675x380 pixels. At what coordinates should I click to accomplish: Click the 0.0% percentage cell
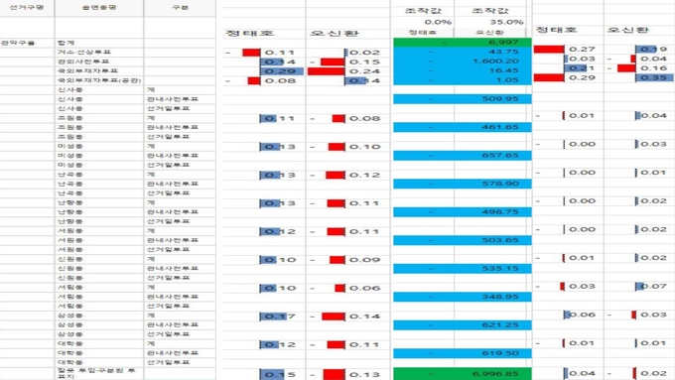pyautogui.click(x=423, y=22)
